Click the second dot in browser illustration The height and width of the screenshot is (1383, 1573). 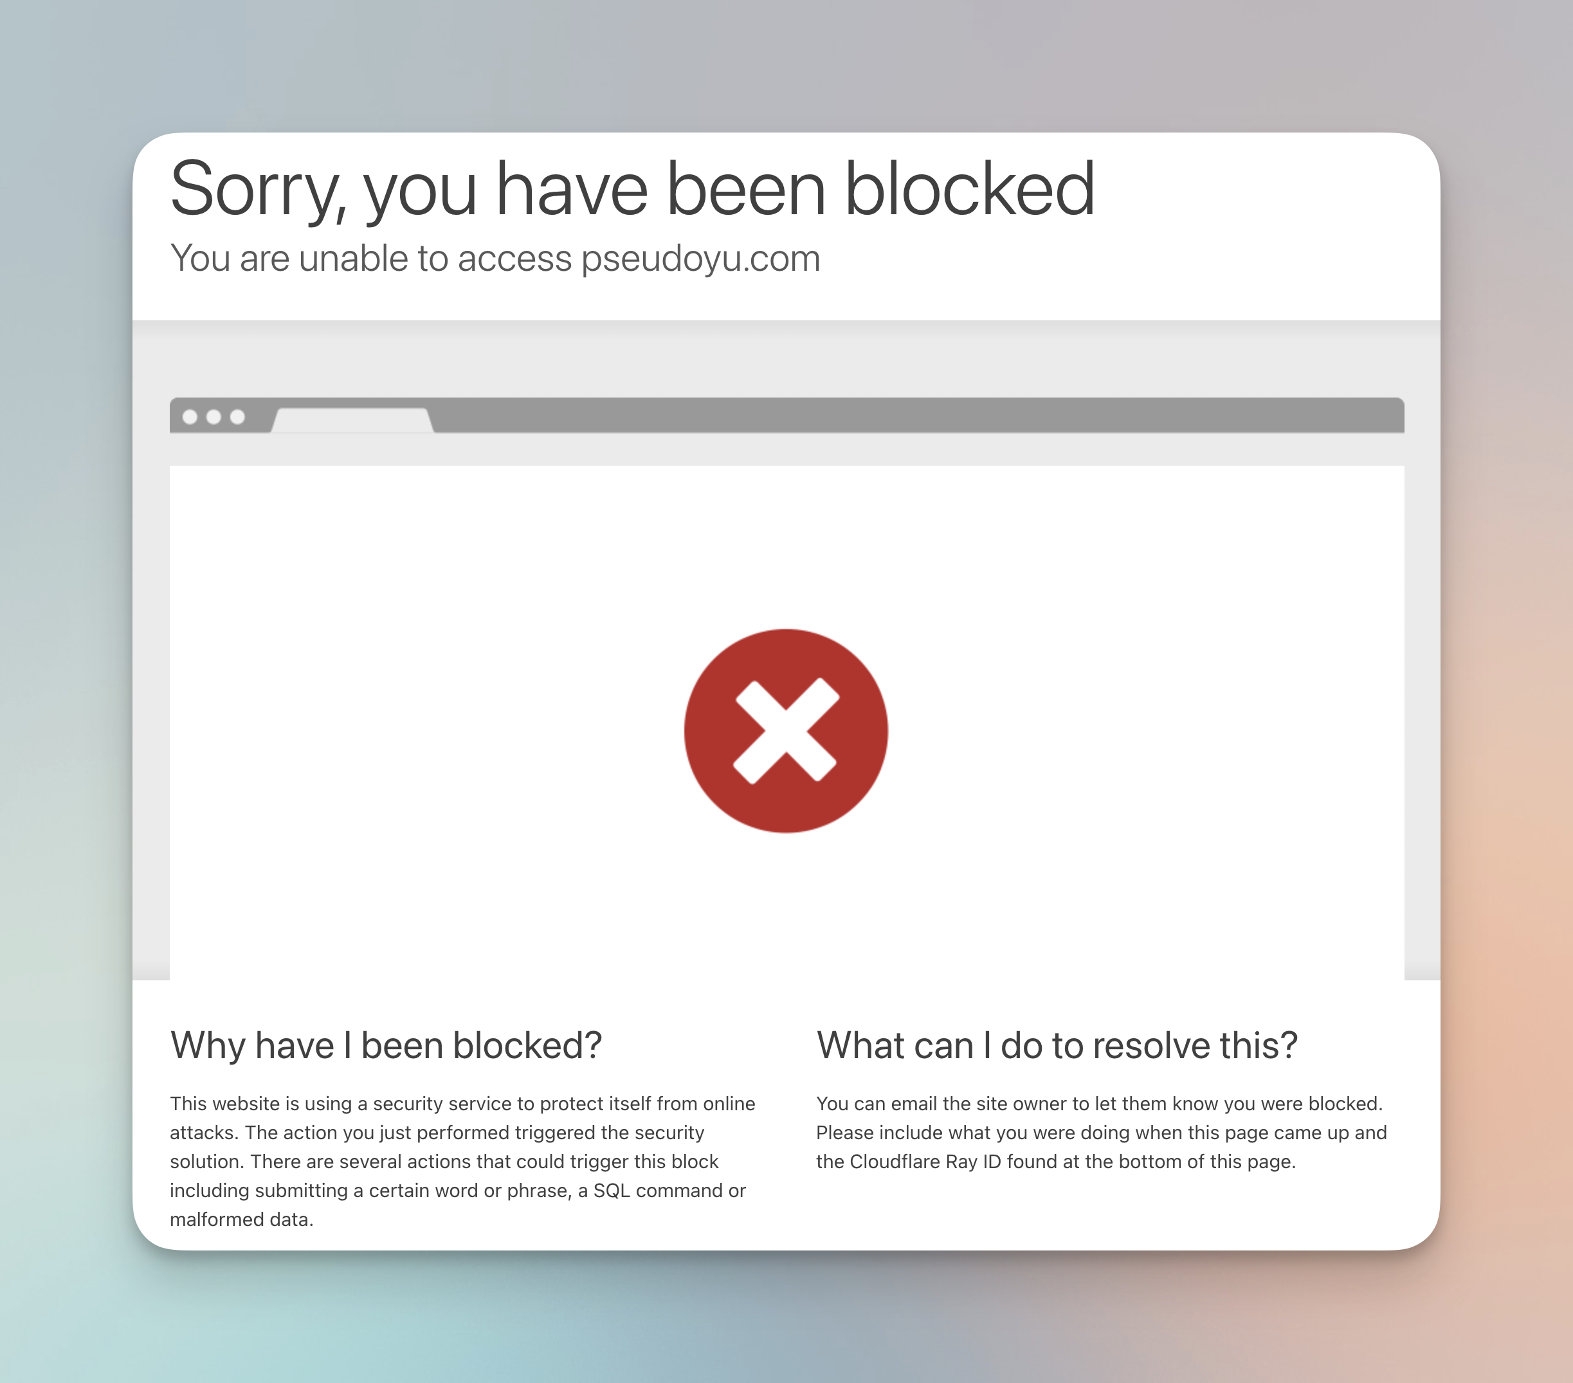[x=214, y=416]
